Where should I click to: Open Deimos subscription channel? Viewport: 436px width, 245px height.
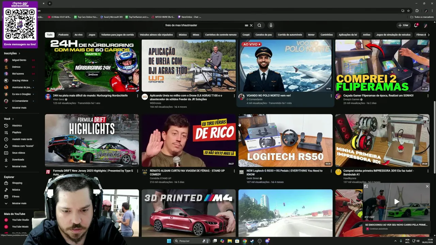[16, 67]
